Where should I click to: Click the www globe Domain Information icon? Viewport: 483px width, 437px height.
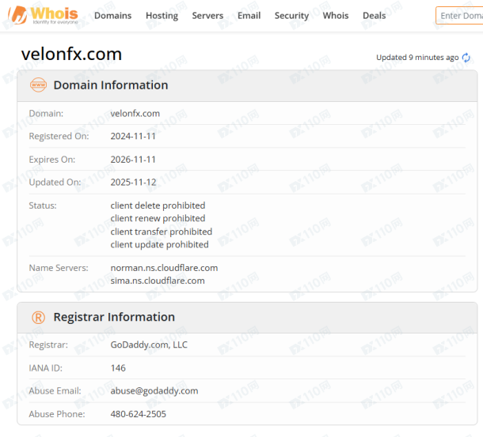click(x=39, y=85)
